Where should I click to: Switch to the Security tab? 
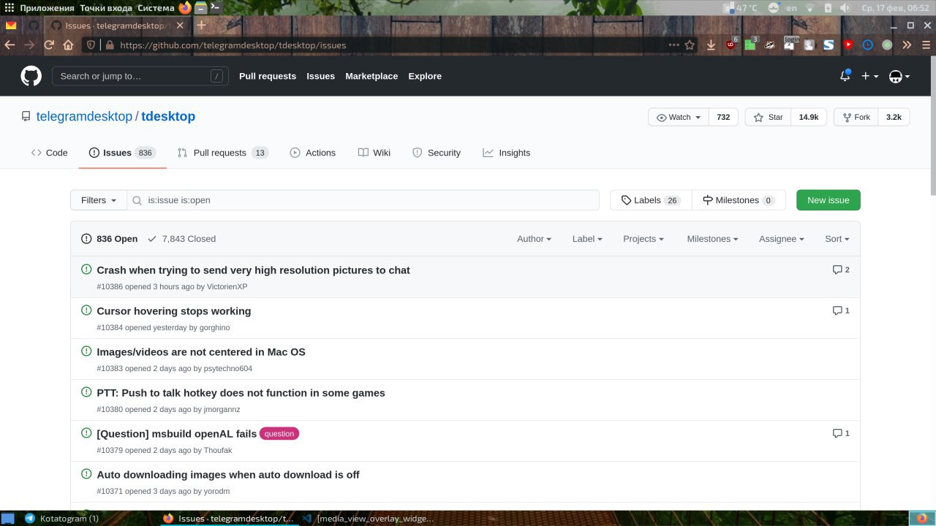pyautogui.click(x=437, y=153)
